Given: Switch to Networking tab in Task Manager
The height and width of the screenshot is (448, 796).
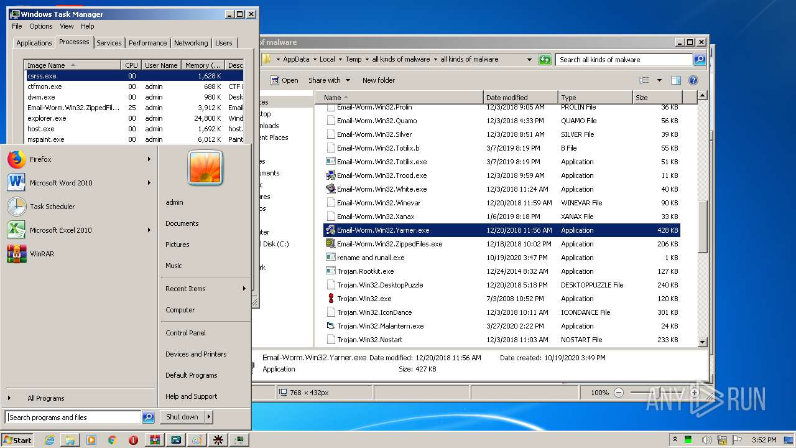Looking at the screenshot, I should pos(191,43).
